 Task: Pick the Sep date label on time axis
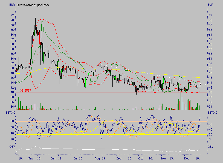[119, 158]
